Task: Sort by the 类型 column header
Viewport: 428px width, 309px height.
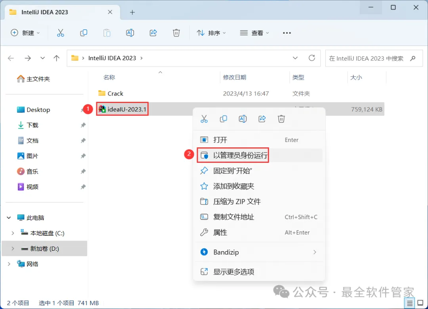Action: pyautogui.click(x=298, y=78)
